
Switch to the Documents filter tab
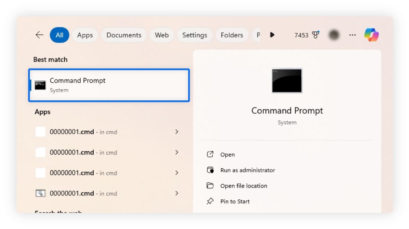pyautogui.click(x=124, y=35)
